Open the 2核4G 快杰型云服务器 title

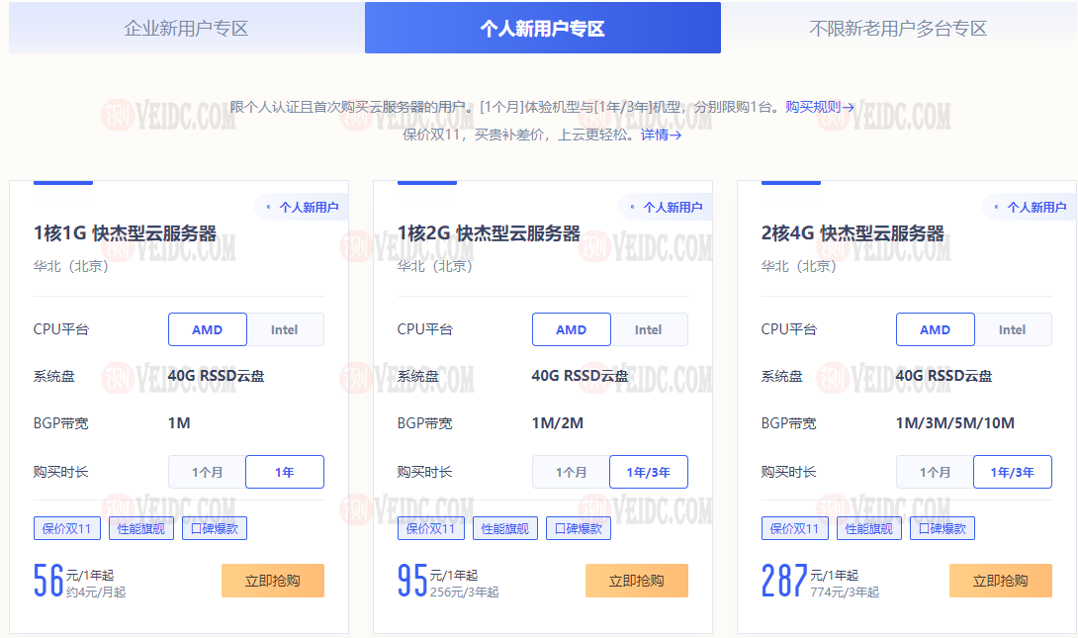853,233
